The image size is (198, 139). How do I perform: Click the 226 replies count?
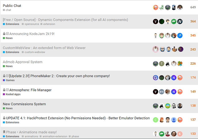pyautogui.click(x=193, y=63)
